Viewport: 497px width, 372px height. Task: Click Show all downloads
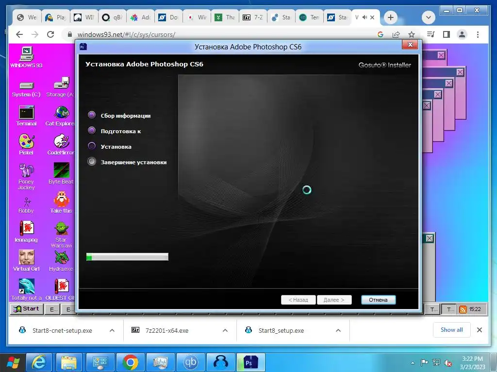click(452, 330)
